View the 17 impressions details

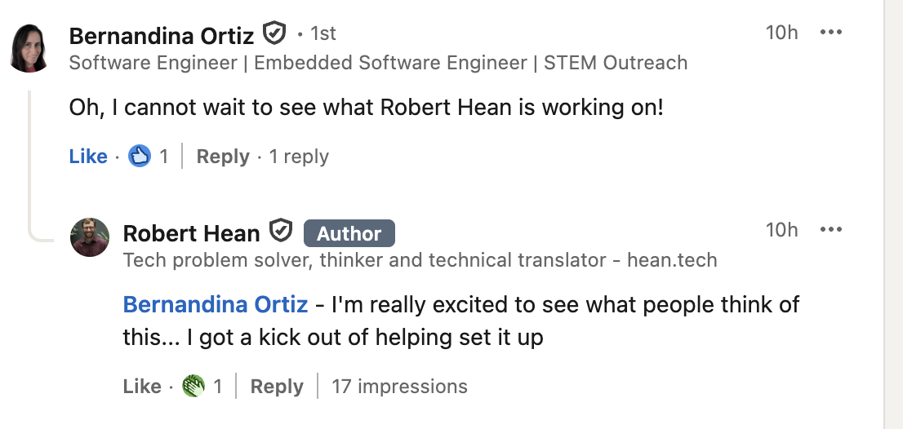(x=399, y=387)
